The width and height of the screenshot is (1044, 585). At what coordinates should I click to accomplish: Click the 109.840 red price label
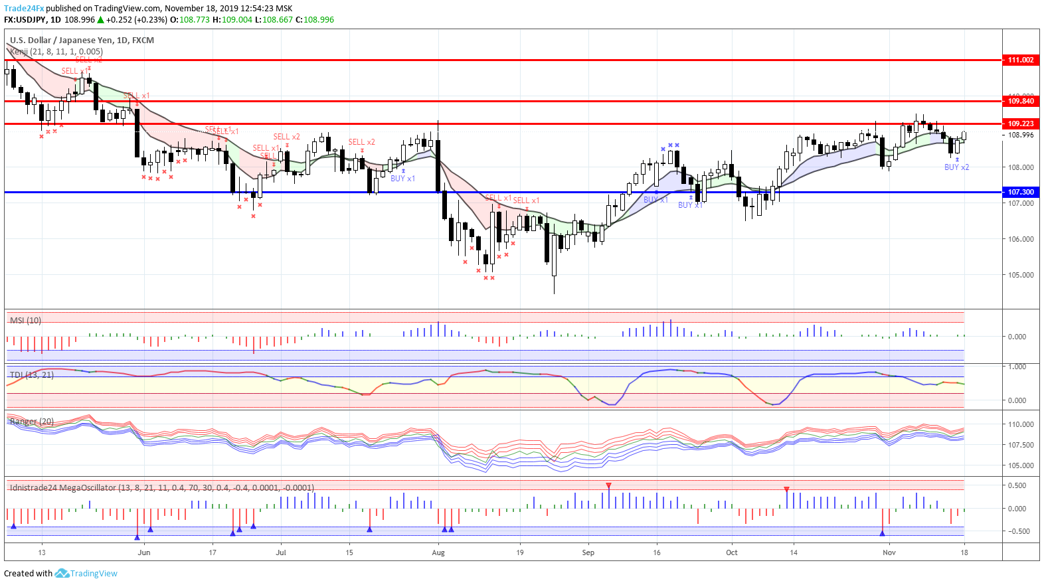pos(1020,101)
